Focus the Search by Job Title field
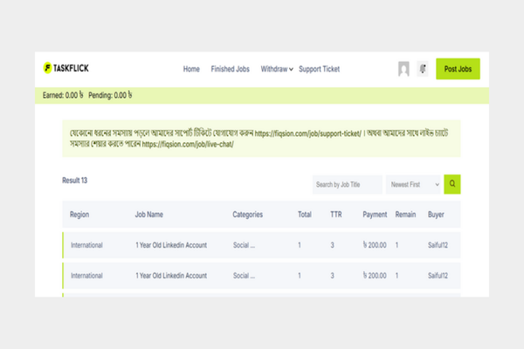The image size is (524, 349). [x=348, y=184]
